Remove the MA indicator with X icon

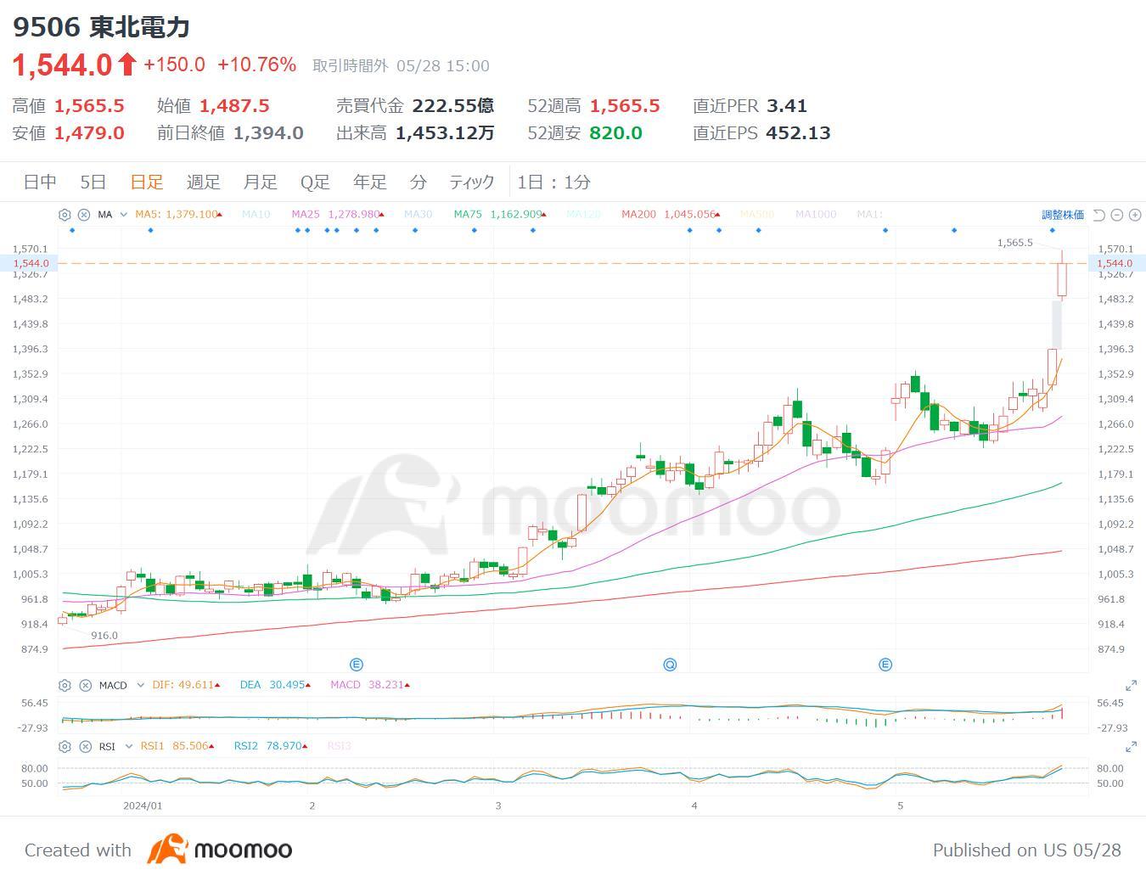(x=84, y=215)
